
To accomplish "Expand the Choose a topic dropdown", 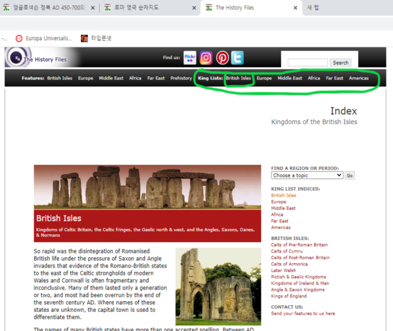I will 307,175.
